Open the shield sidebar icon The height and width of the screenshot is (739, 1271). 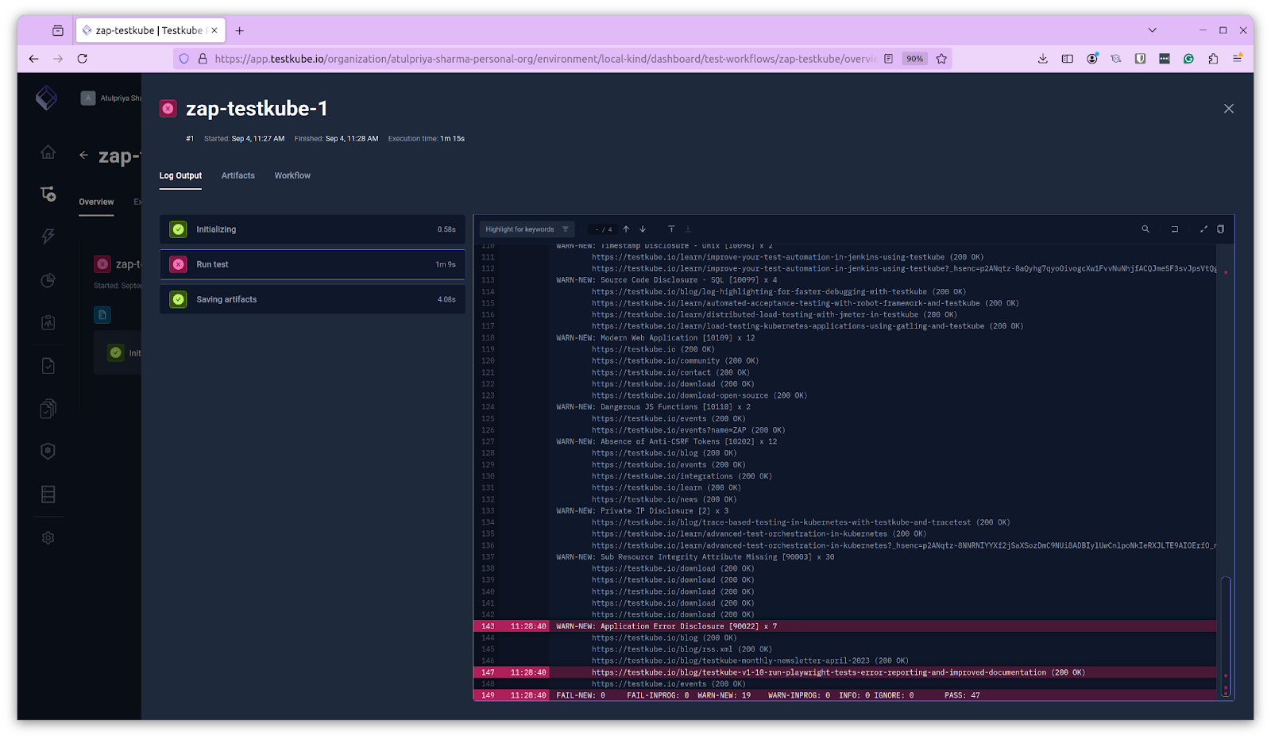coord(48,451)
